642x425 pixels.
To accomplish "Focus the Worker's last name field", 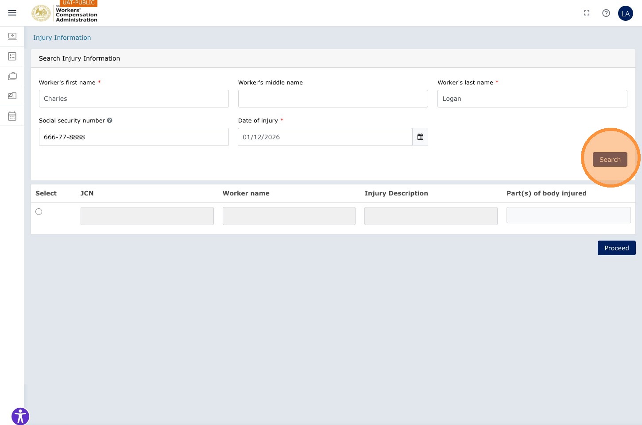I will click(532, 99).
